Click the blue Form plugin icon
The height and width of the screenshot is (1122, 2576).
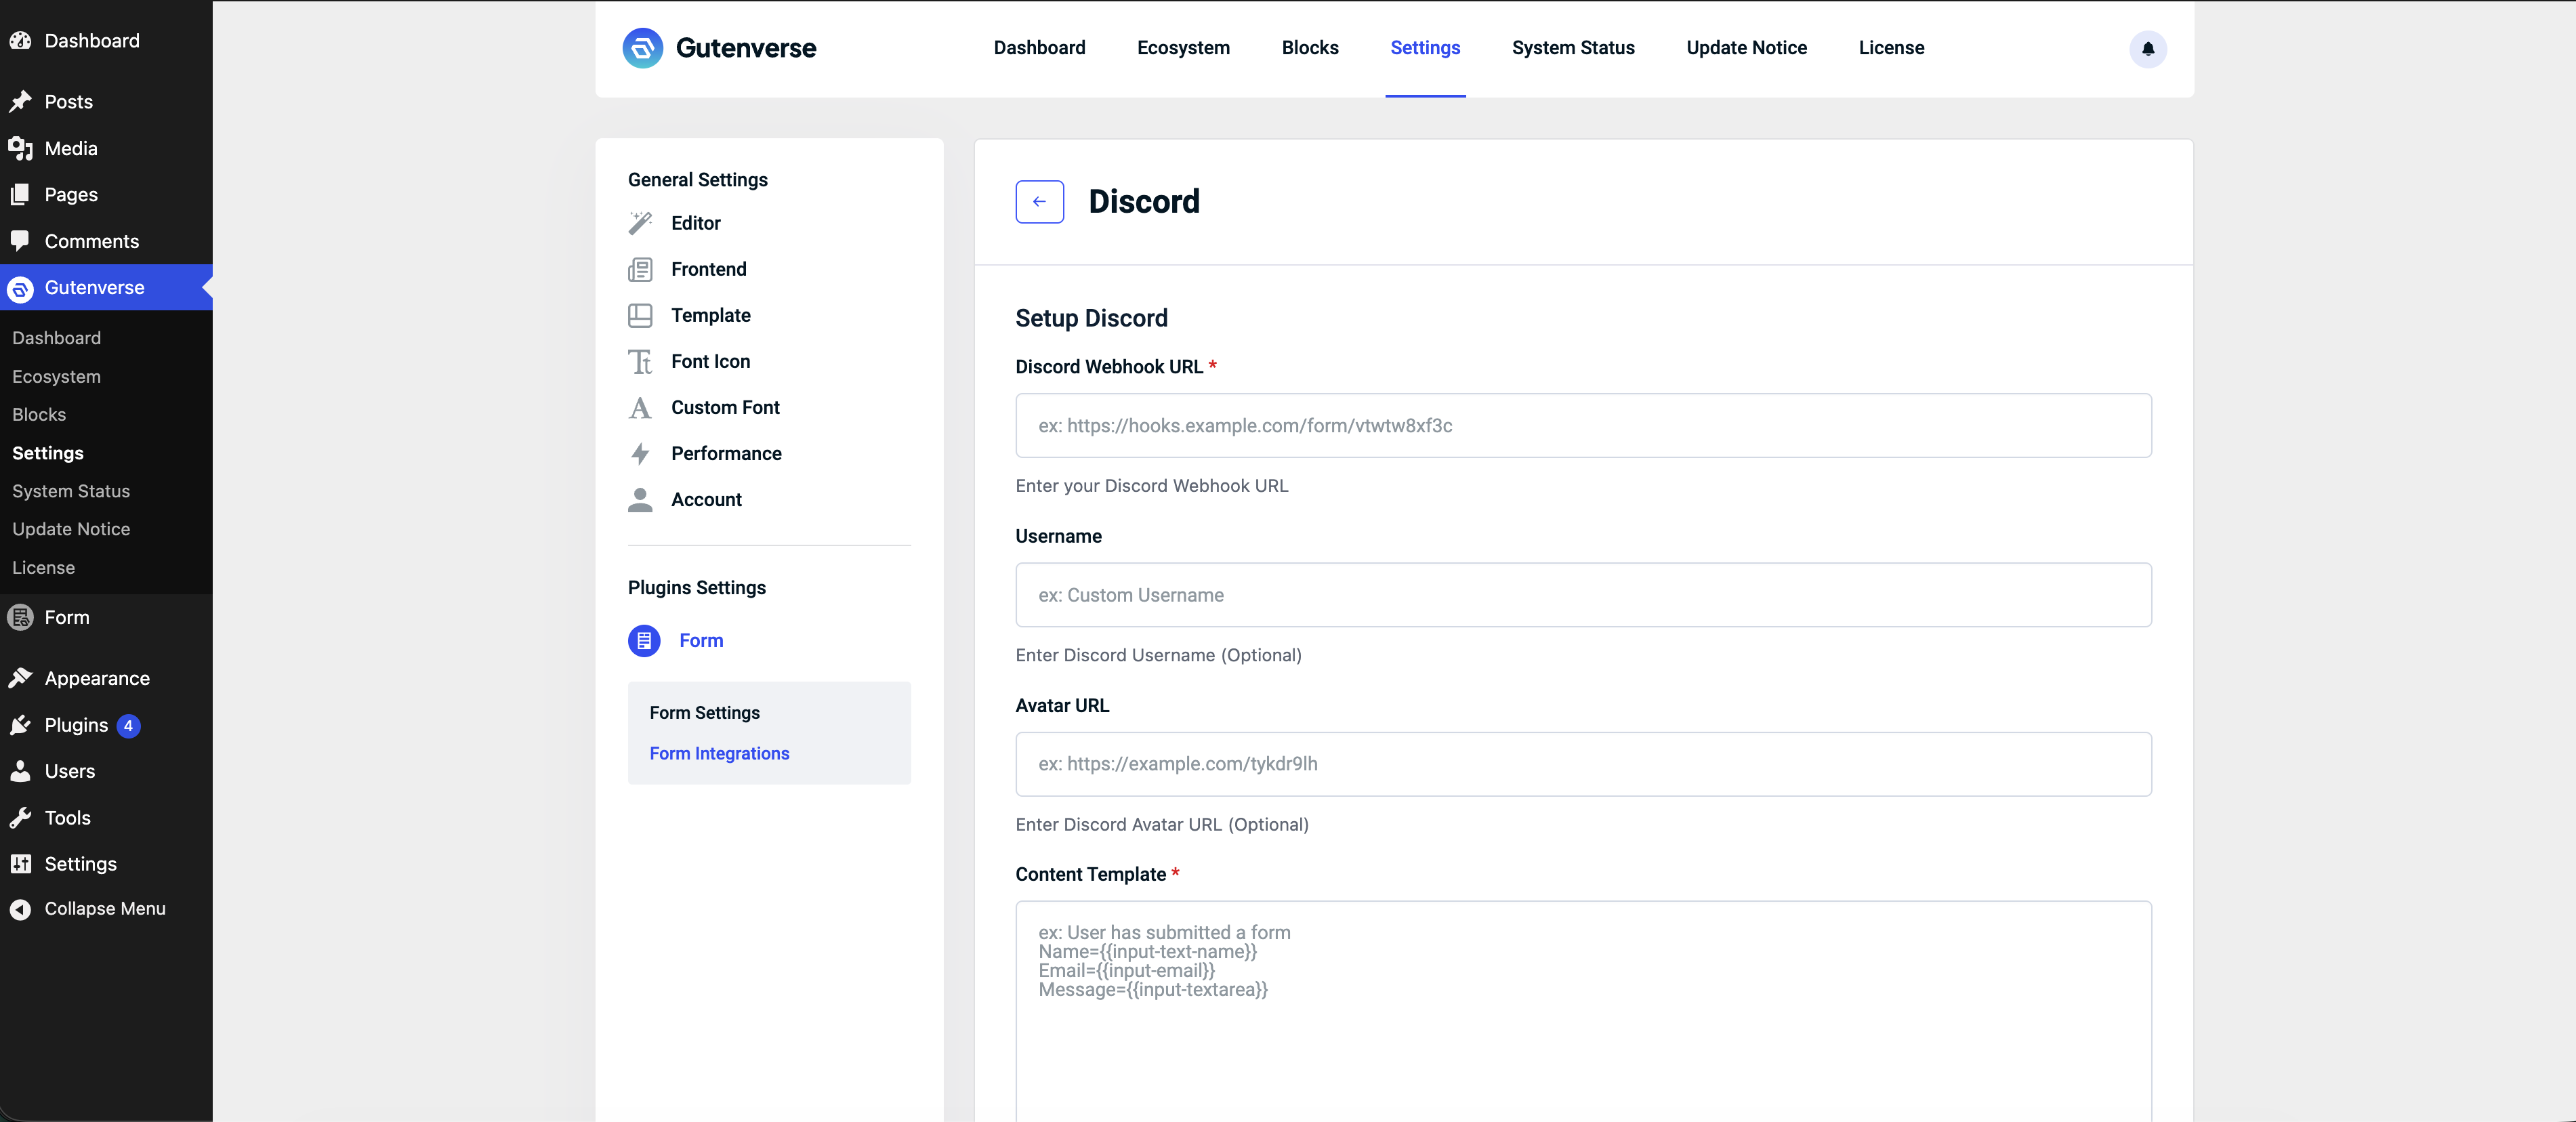644,640
